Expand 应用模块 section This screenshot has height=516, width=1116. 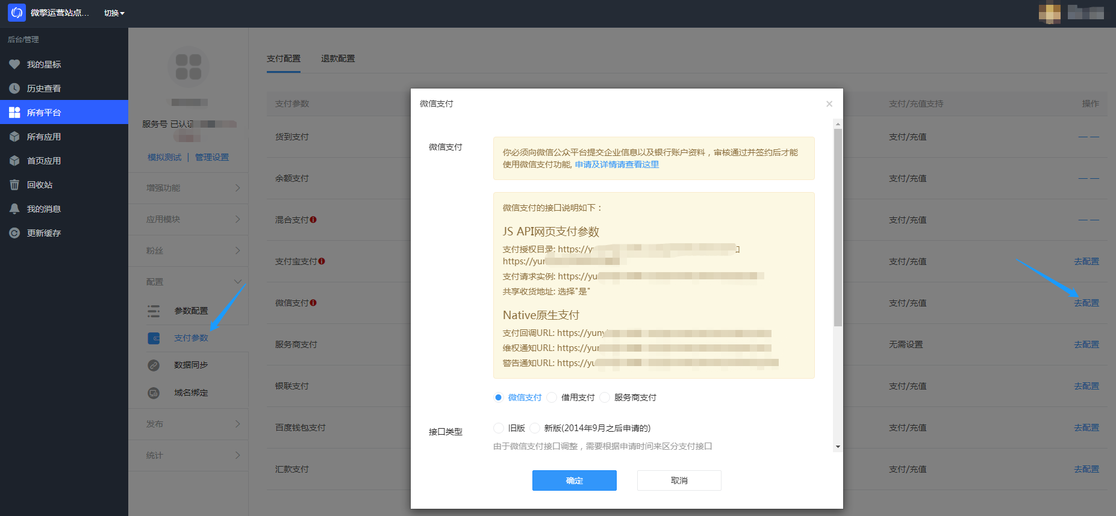tap(189, 219)
